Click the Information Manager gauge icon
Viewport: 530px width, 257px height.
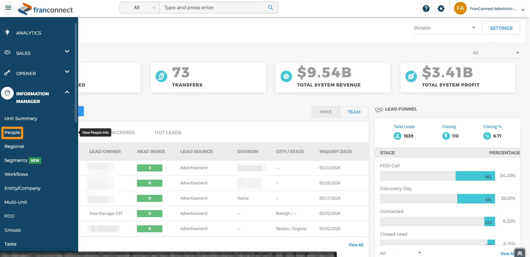pos(7,93)
